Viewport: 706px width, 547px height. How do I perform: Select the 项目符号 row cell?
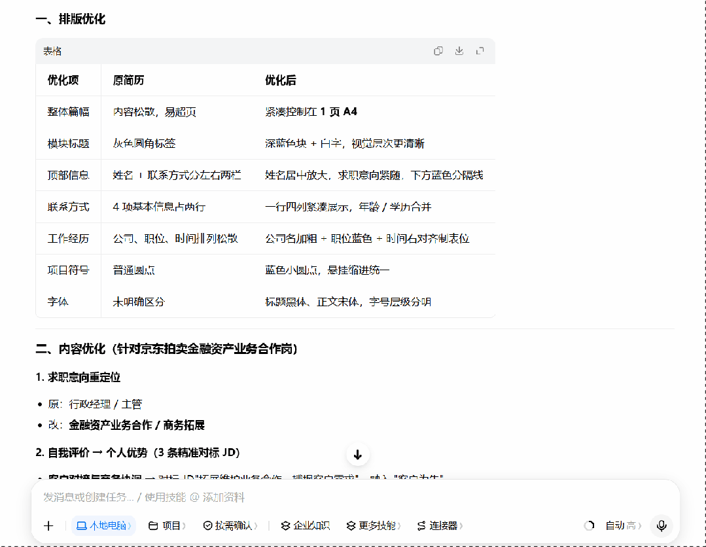69,270
